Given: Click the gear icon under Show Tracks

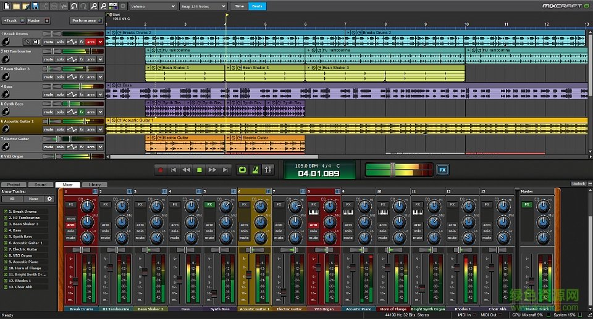Looking at the screenshot, I should point(49,199).
